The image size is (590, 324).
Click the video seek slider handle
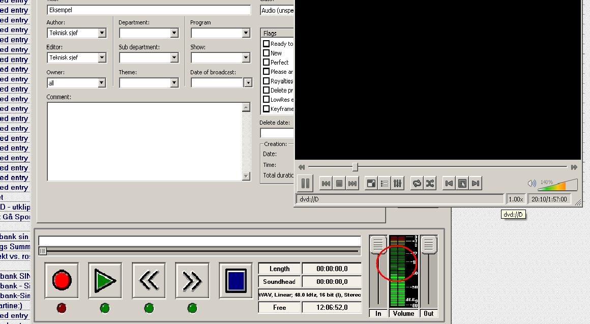tap(355, 167)
